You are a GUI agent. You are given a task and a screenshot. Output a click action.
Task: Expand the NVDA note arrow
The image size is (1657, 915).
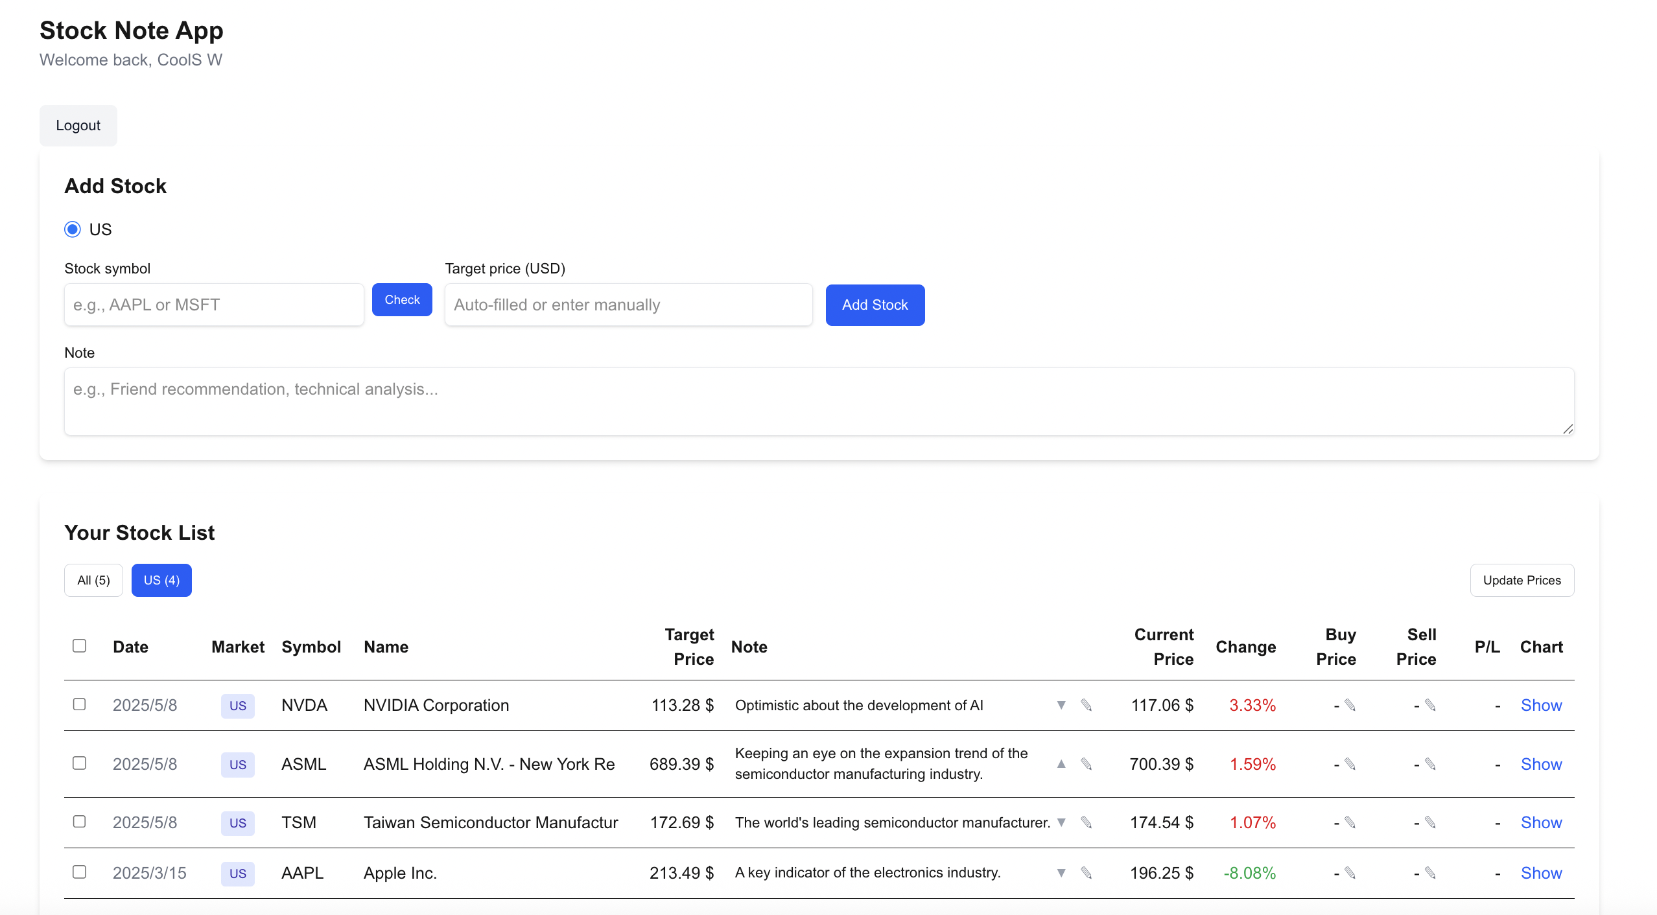coord(1061,705)
